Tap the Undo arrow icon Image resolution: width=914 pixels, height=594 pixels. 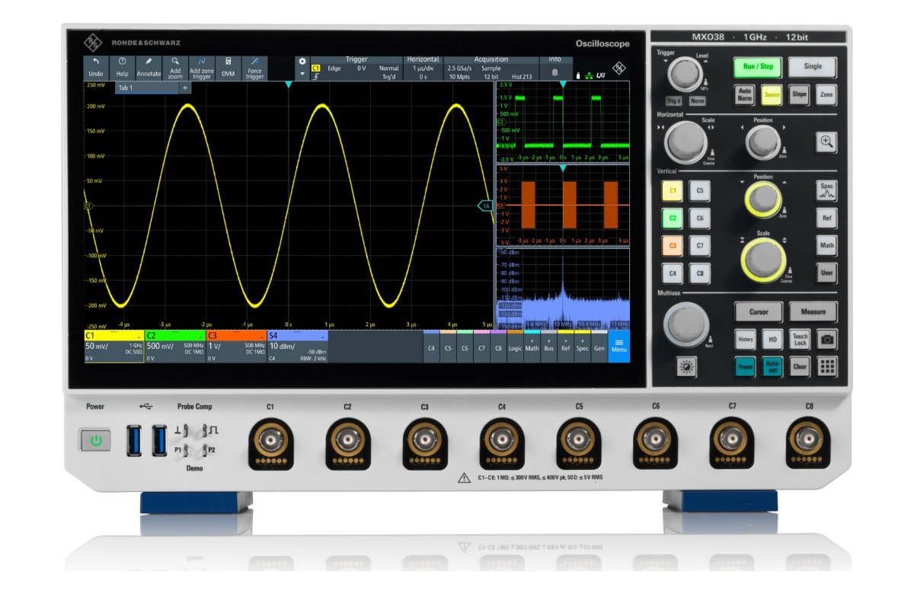tap(96, 62)
